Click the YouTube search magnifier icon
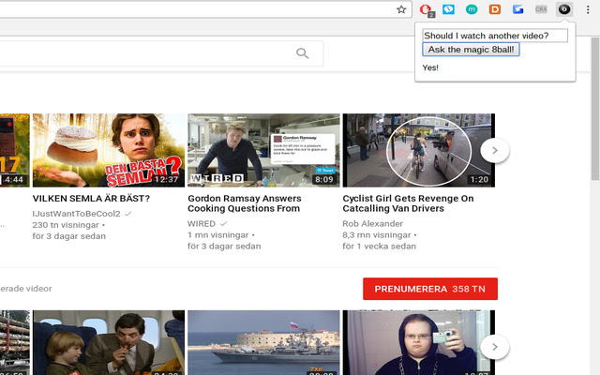This screenshot has height=375, width=600. coord(302,53)
